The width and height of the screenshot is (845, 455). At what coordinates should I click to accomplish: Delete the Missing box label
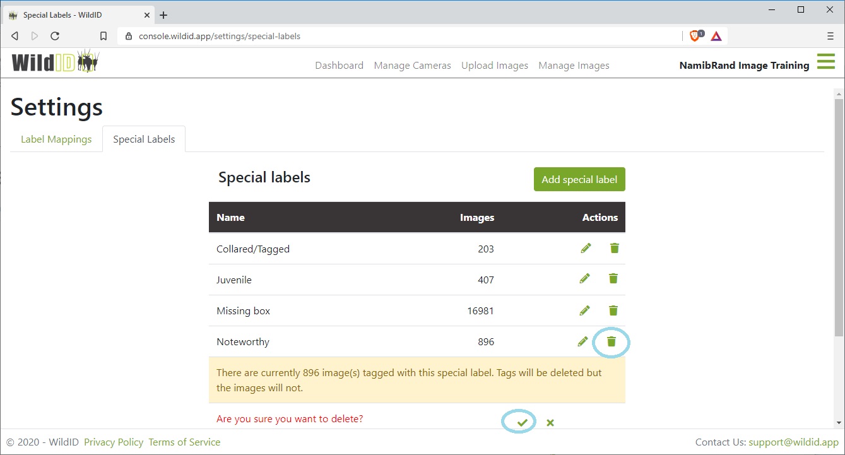(613, 310)
